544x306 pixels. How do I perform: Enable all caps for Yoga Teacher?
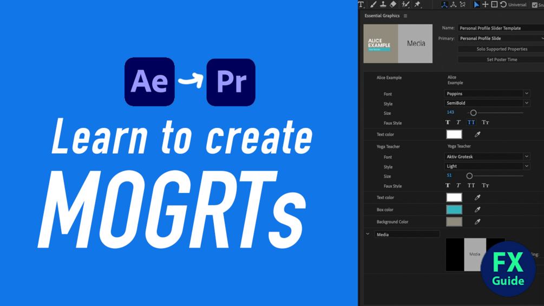coord(471,186)
